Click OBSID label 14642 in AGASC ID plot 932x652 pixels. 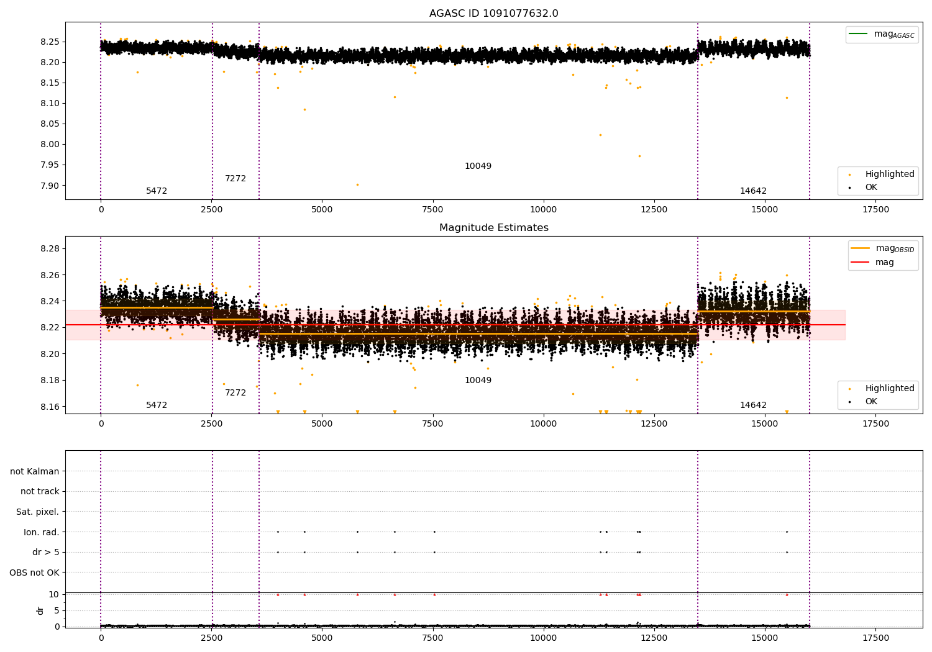tap(753, 191)
